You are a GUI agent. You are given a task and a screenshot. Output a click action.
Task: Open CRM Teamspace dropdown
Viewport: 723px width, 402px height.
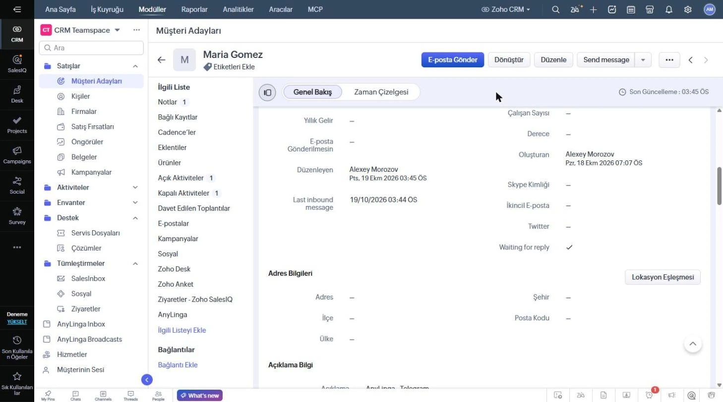coord(118,30)
